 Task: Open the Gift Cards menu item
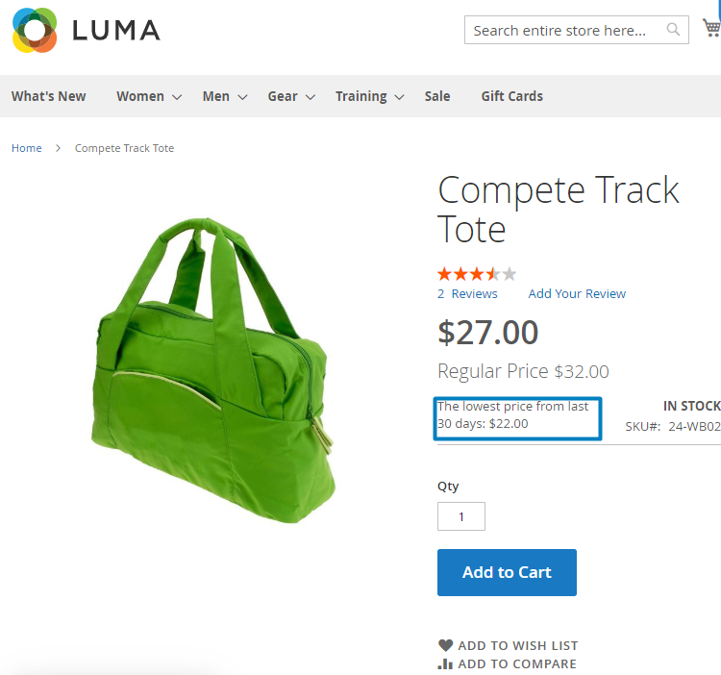(511, 96)
